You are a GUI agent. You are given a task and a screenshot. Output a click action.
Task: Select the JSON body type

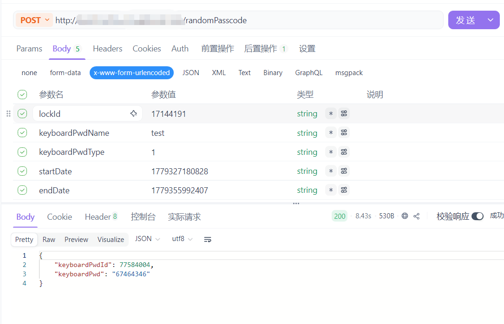(191, 73)
